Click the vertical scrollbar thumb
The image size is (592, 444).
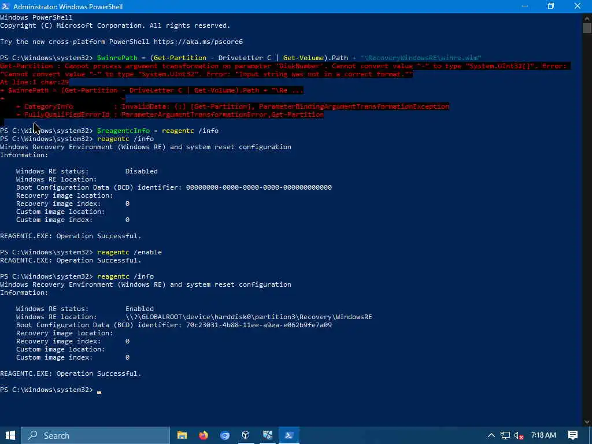point(587,28)
